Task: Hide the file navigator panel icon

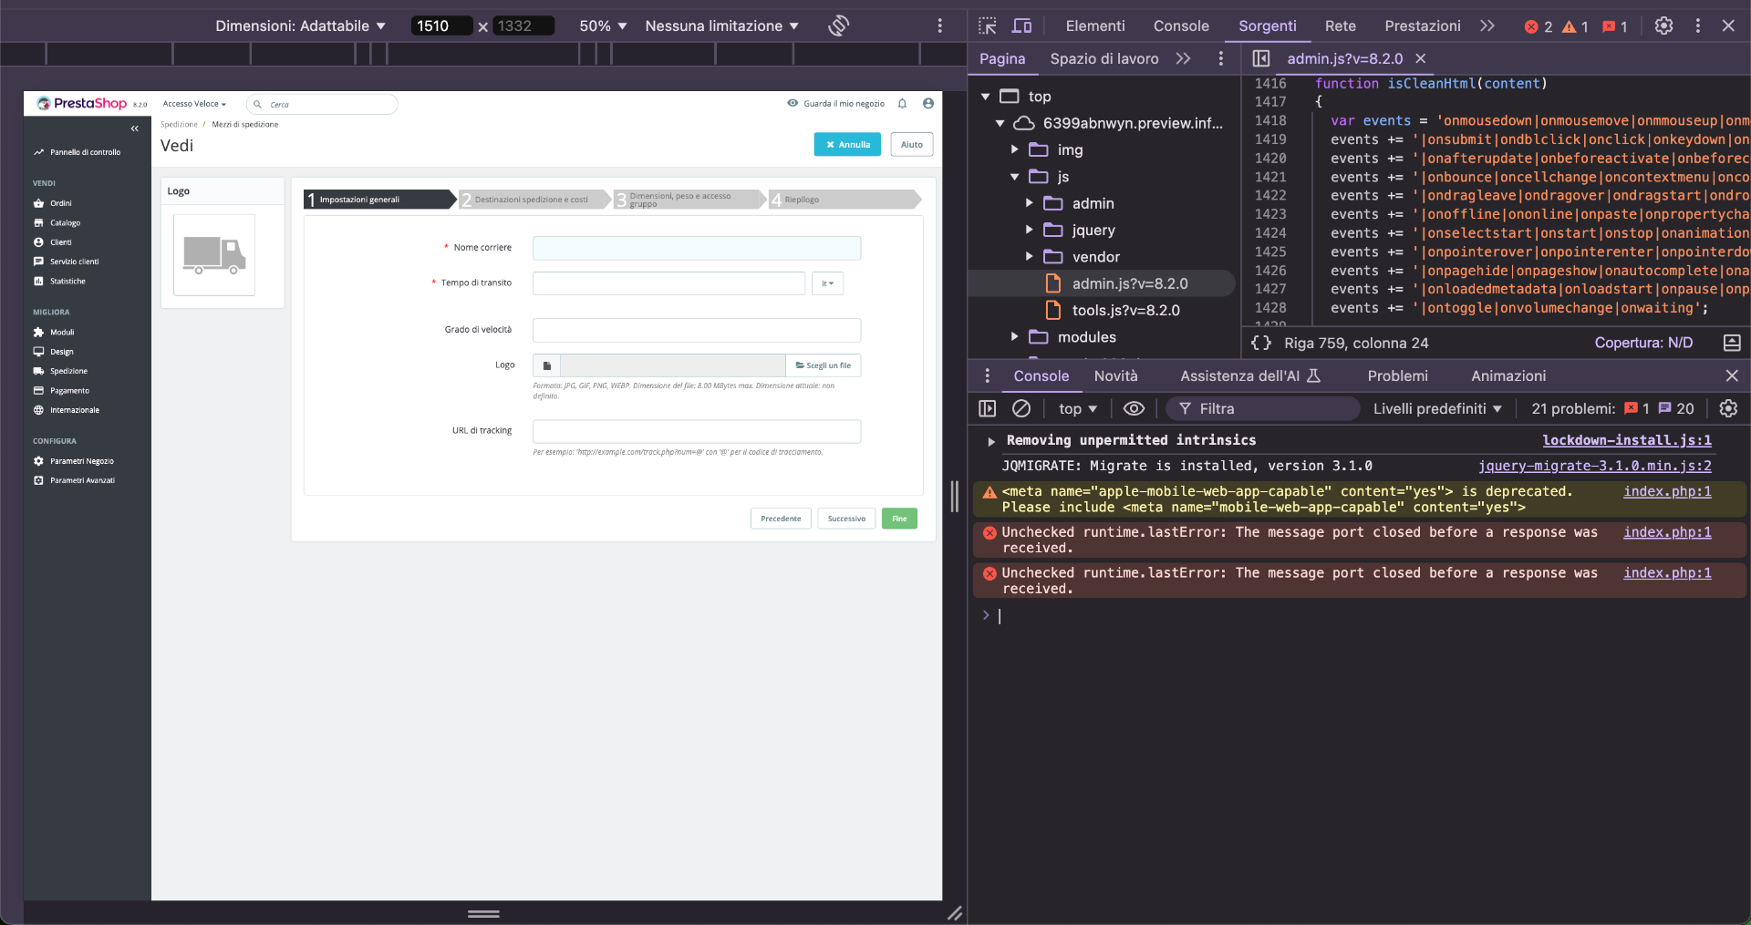Action: coord(1261,58)
